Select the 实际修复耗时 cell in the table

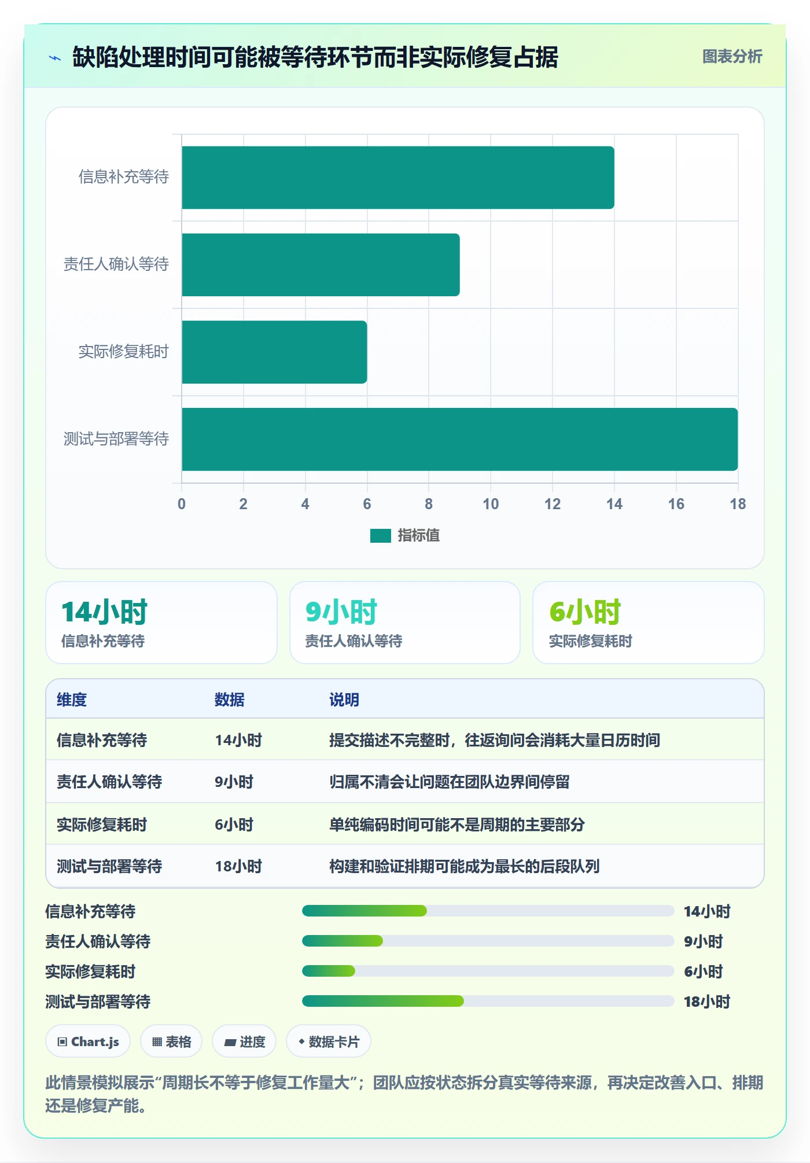coord(102,825)
